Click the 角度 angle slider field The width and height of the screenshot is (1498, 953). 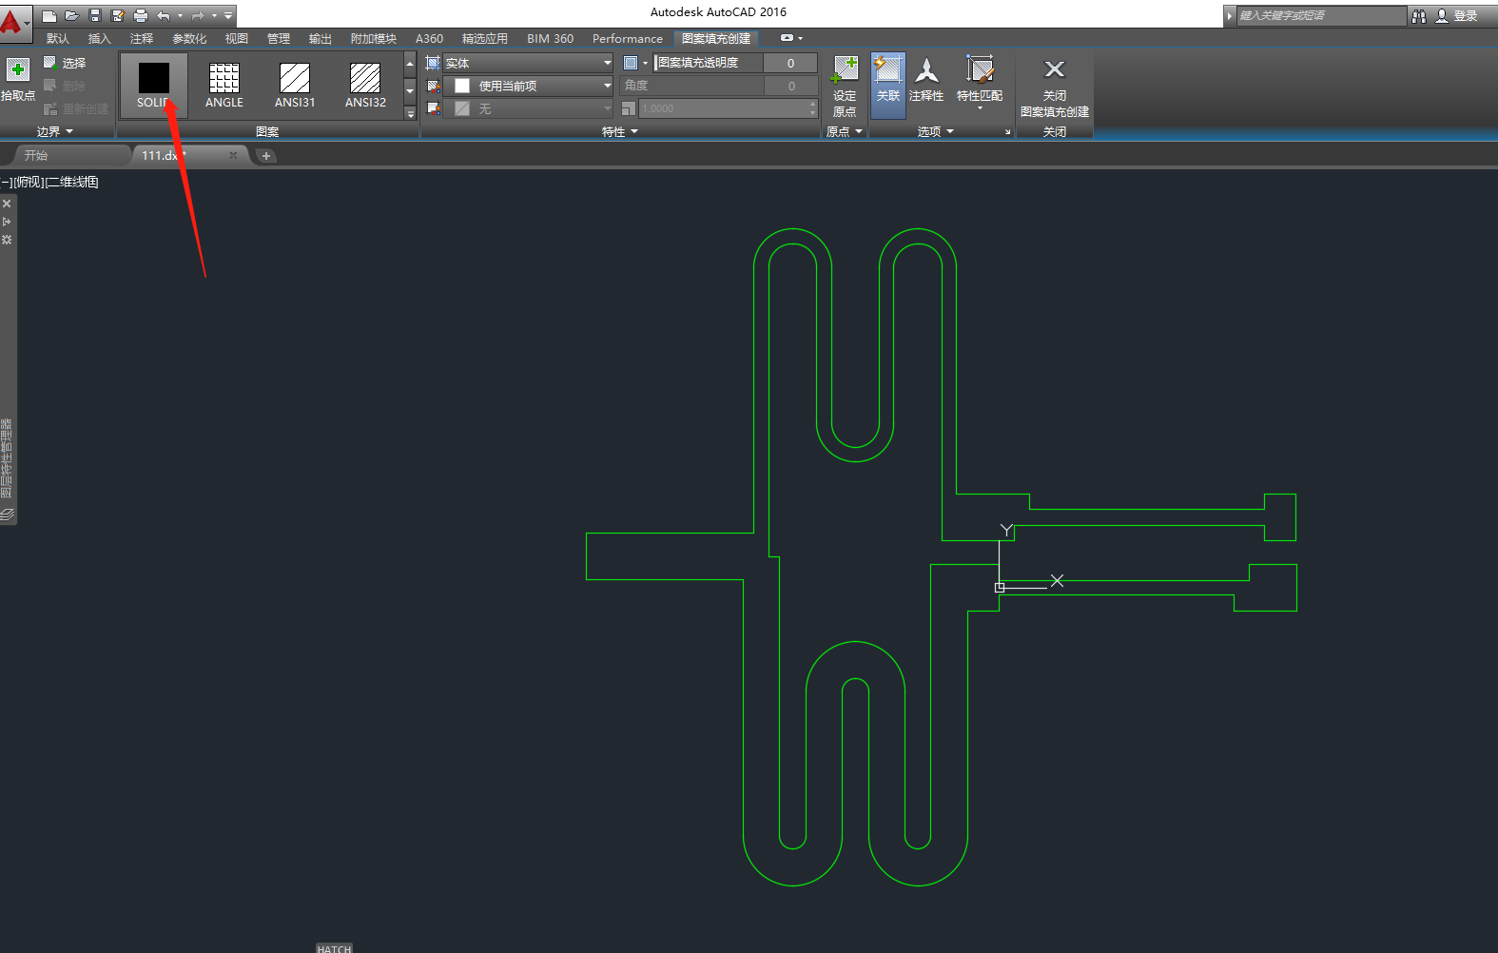point(692,86)
